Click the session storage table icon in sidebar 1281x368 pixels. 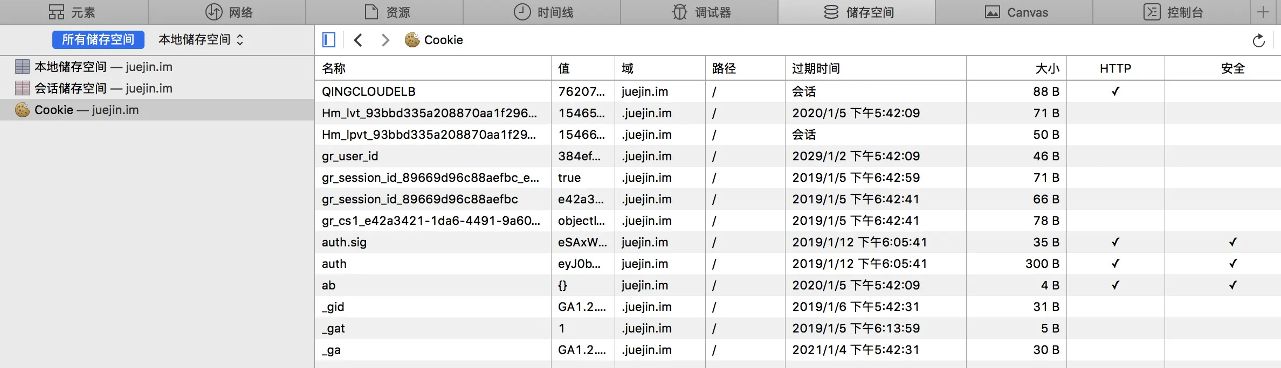pos(22,88)
